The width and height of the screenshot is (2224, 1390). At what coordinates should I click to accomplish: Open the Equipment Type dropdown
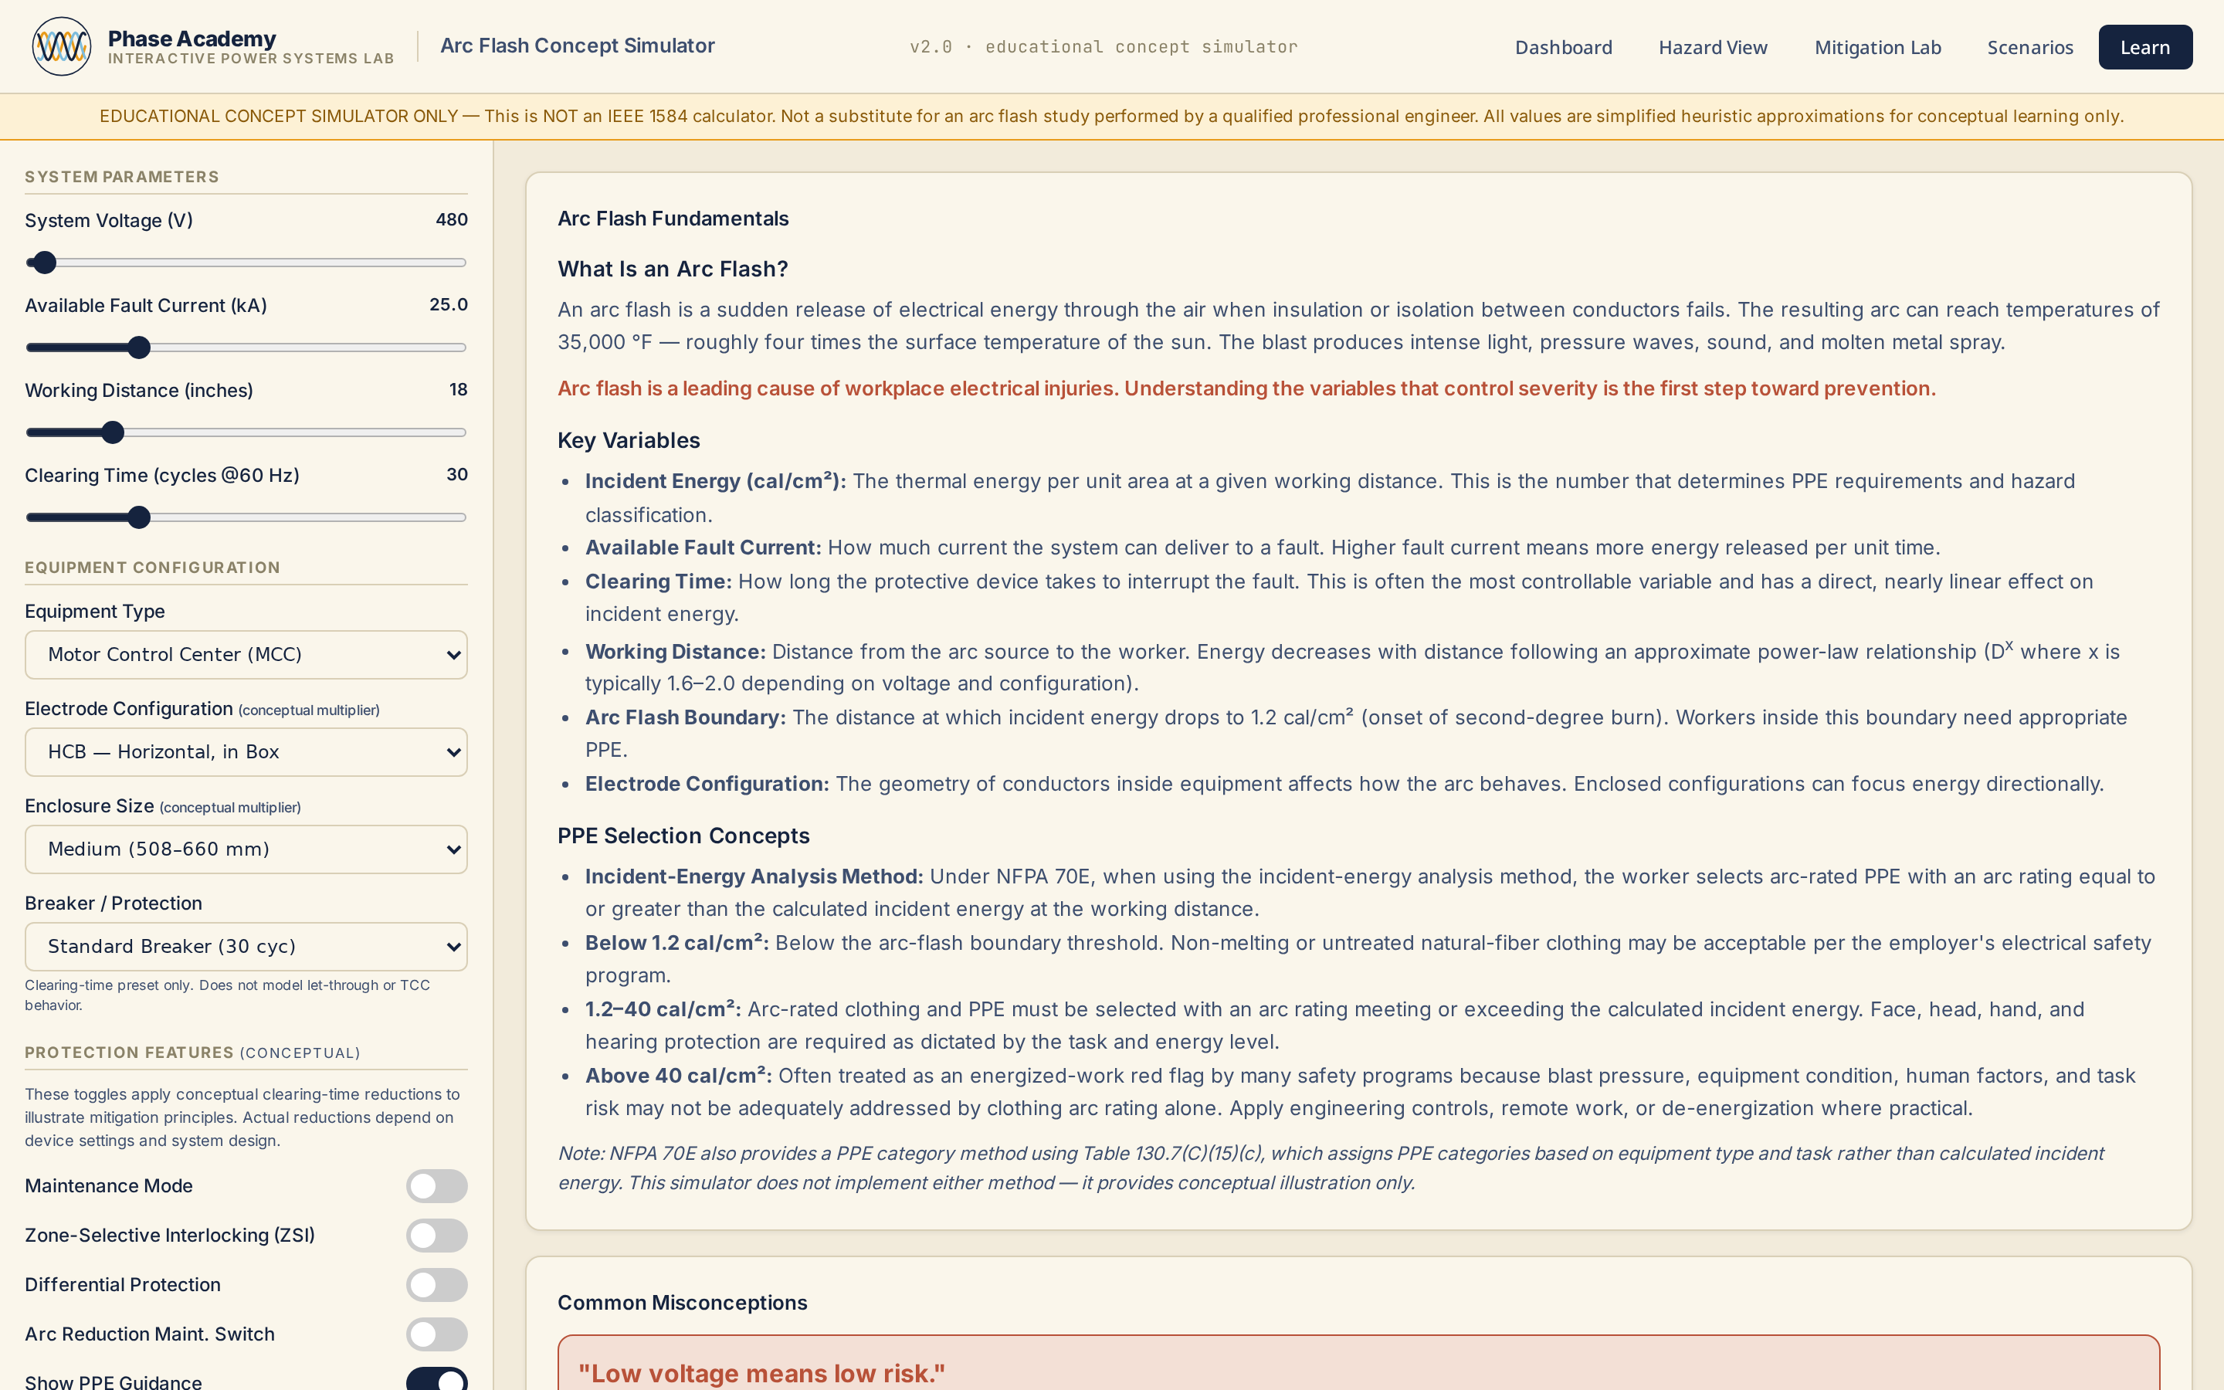tap(246, 655)
